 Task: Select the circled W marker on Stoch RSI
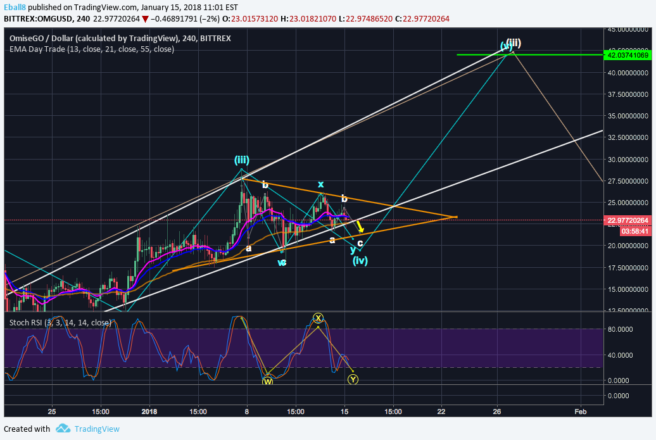tap(267, 382)
